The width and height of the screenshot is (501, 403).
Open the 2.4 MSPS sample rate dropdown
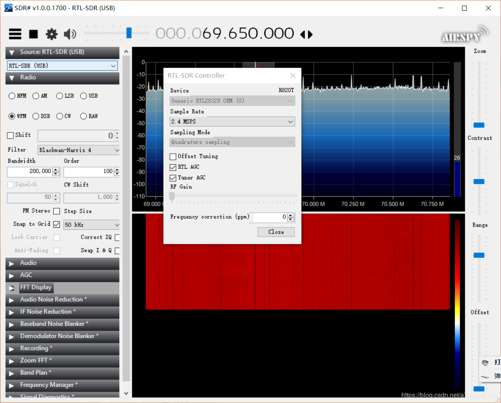pos(232,122)
